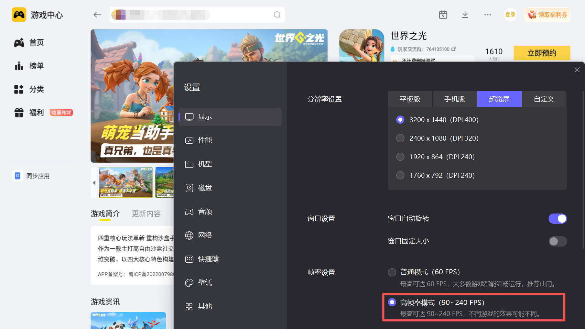Switch resolution to 平板版 tab
Screen dimensions: 585x329
[x=410, y=99]
